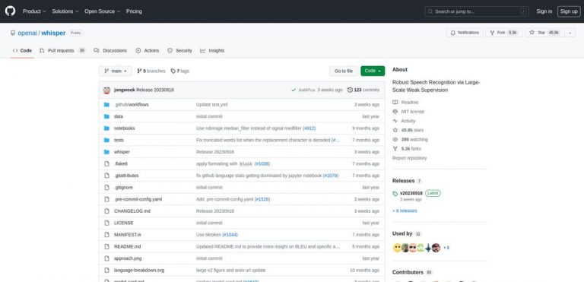
Task: Open the main branch selector
Action: 116,71
